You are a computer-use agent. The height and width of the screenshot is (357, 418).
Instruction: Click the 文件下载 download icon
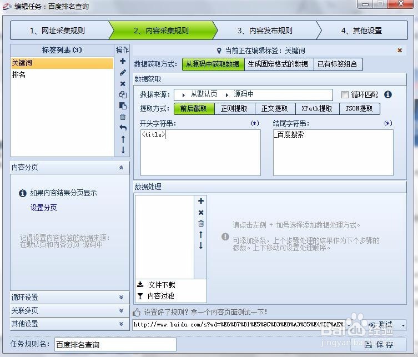(140, 284)
